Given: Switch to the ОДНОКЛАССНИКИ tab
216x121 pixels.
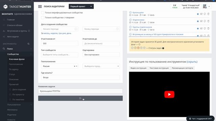Looking at the screenshot, I should [x=23, y=14].
